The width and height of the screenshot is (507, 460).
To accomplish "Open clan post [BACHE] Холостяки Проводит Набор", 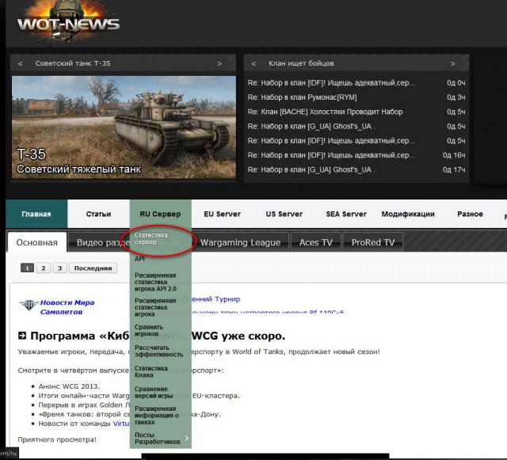I will click(x=325, y=112).
